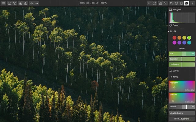Image resolution: width=196 pixels, height=122 pixels.
Task: Collapse the Histogram section
Action: tap(177, 9)
